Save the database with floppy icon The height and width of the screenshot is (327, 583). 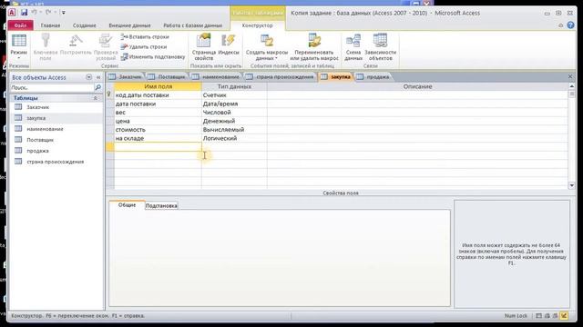coord(25,12)
